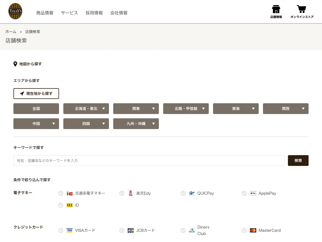Open the 商品情報 menu

[45, 13]
